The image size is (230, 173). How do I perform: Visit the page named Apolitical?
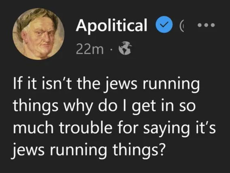[111, 25]
